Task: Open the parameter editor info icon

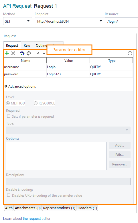Action: pos(130,53)
